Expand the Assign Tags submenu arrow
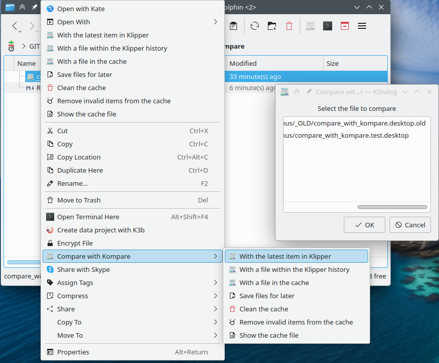This screenshot has height=363, width=439. [x=215, y=283]
